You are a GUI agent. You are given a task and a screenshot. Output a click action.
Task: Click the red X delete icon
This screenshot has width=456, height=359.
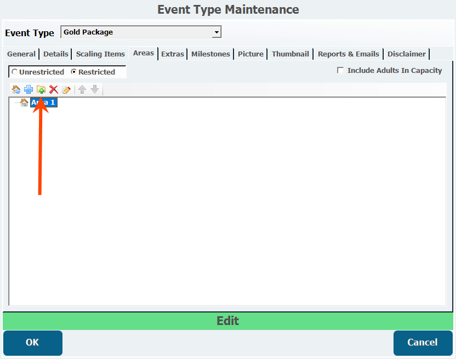tap(54, 90)
